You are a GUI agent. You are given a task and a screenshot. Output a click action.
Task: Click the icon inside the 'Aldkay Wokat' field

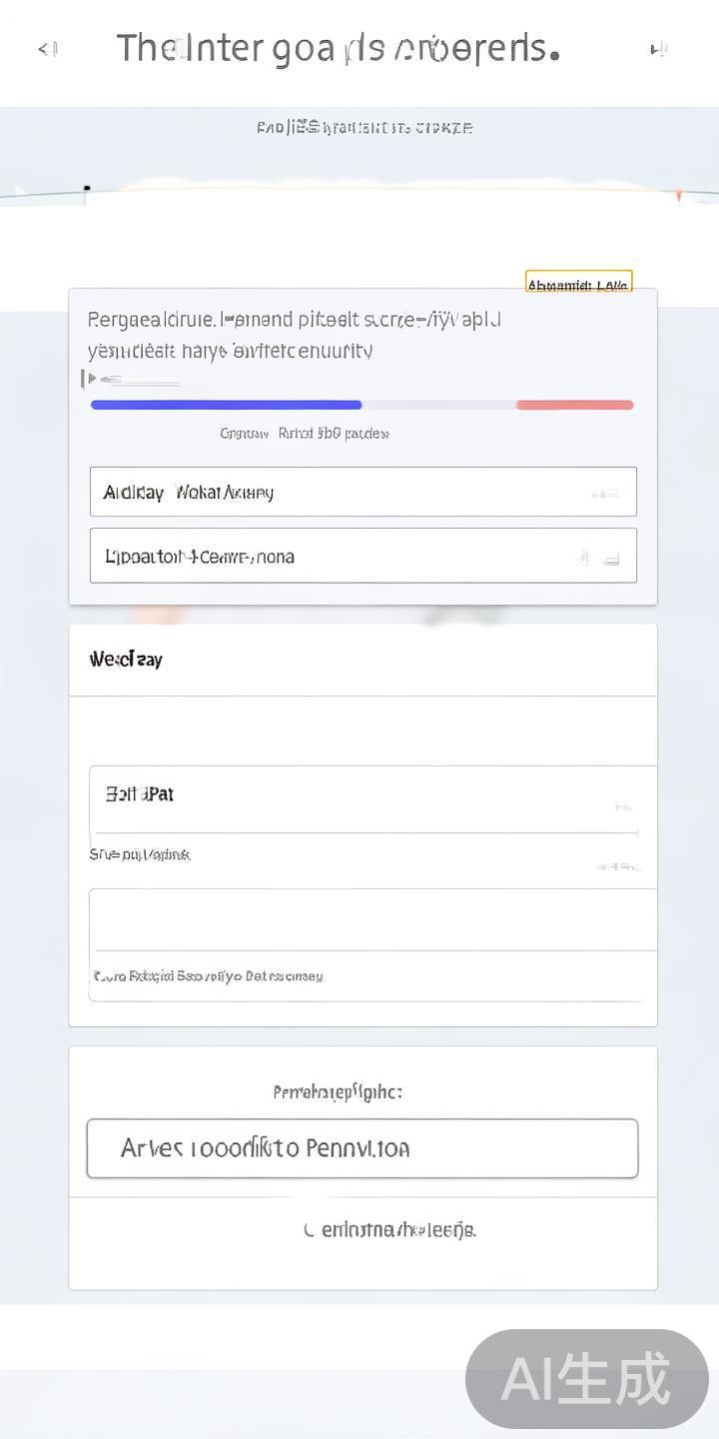click(x=605, y=493)
